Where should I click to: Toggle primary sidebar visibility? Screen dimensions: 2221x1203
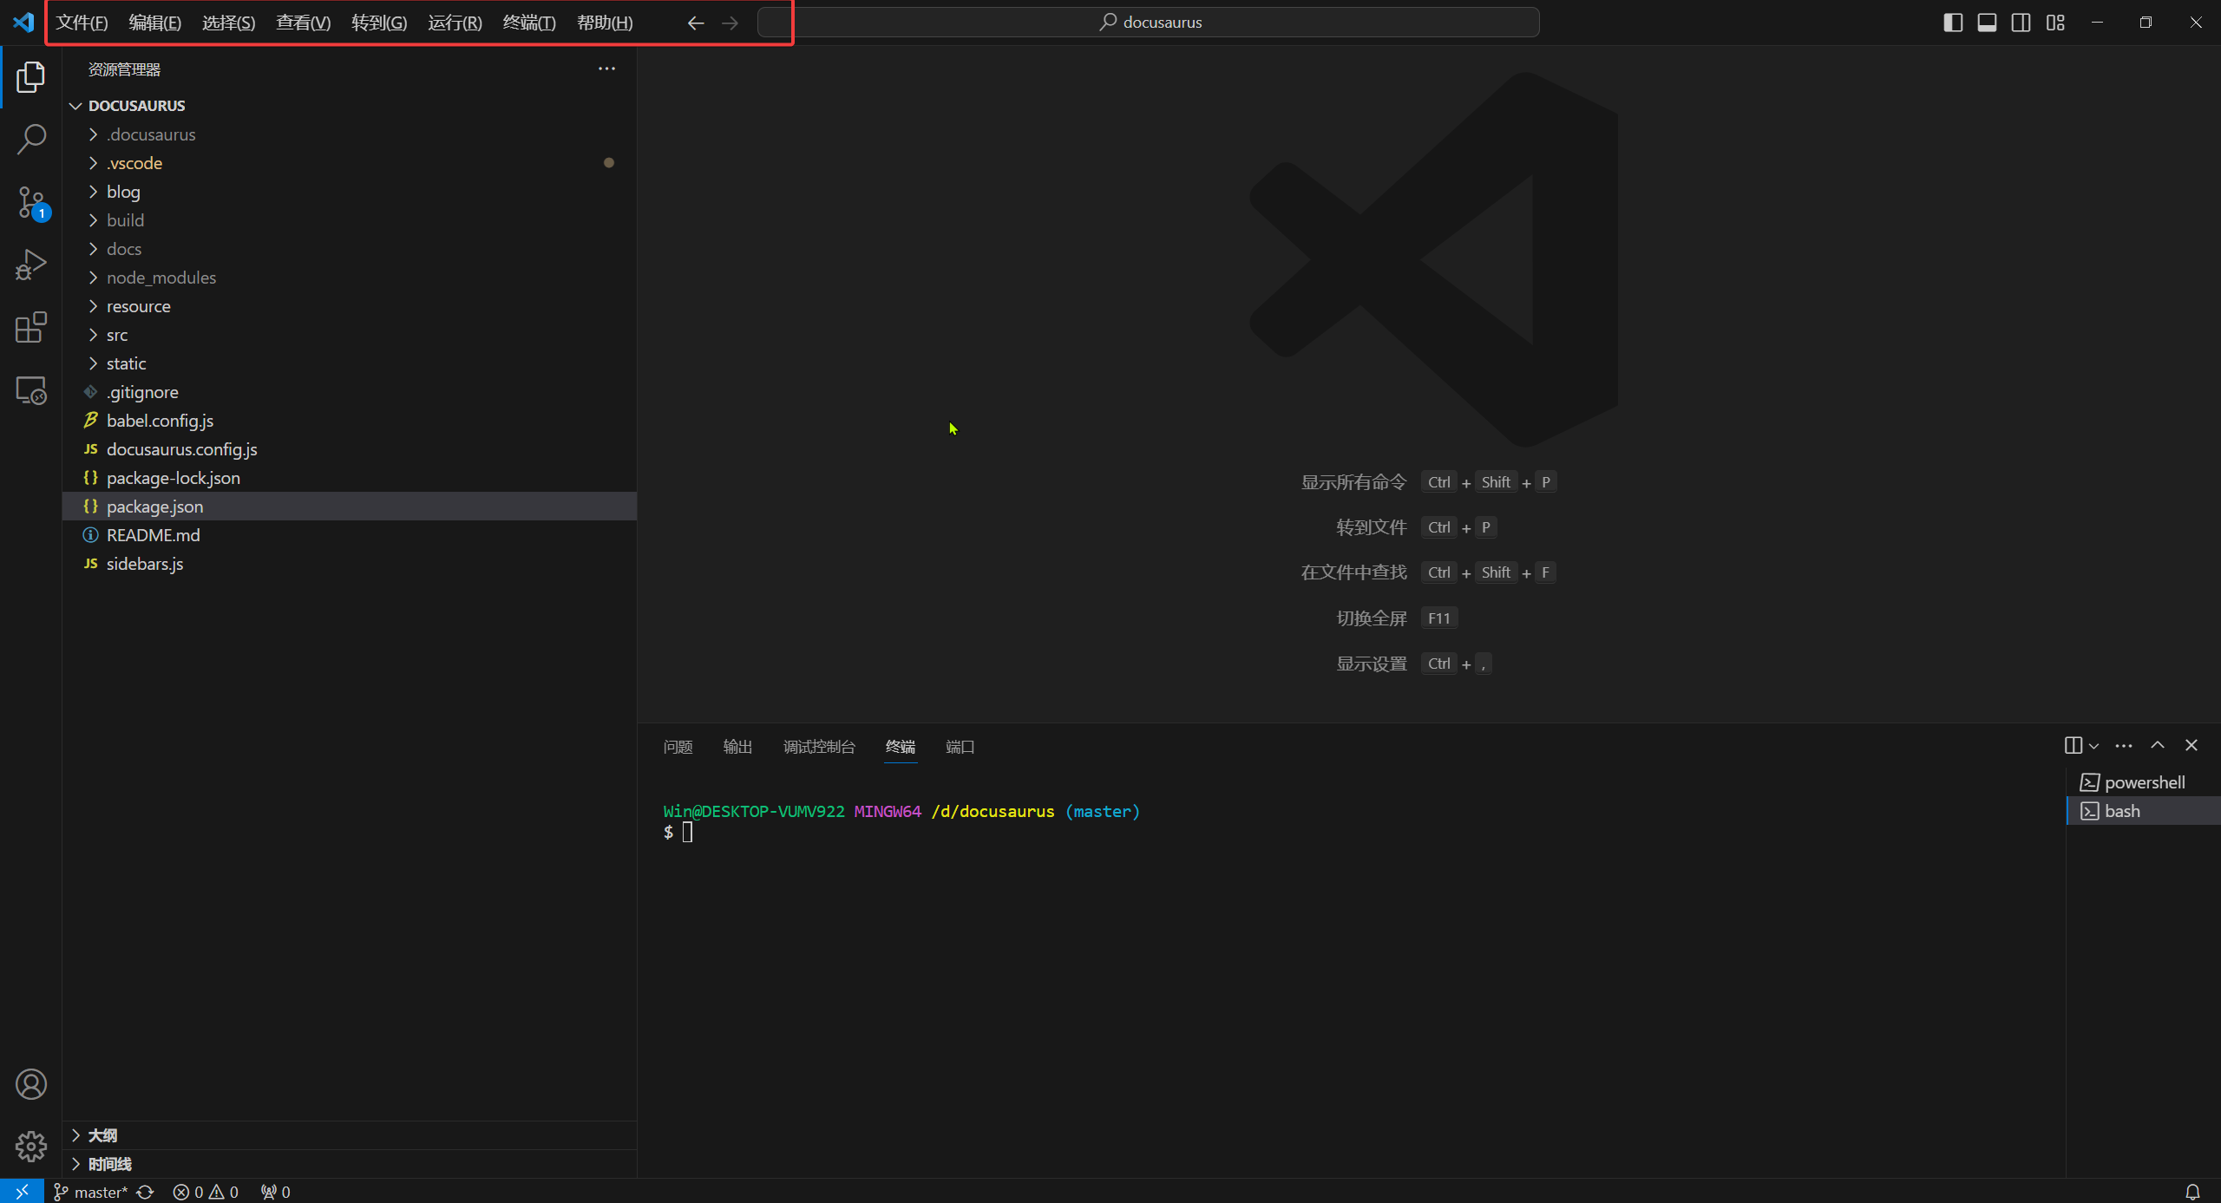[1953, 23]
